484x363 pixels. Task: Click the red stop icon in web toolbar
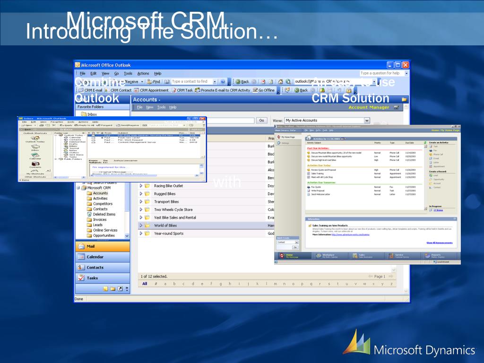(x=263, y=81)
